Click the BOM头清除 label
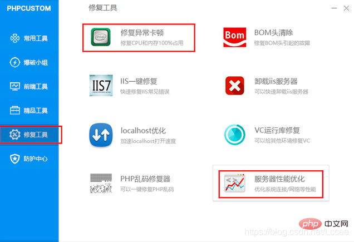The image size is (354, 242). point(273,33)
